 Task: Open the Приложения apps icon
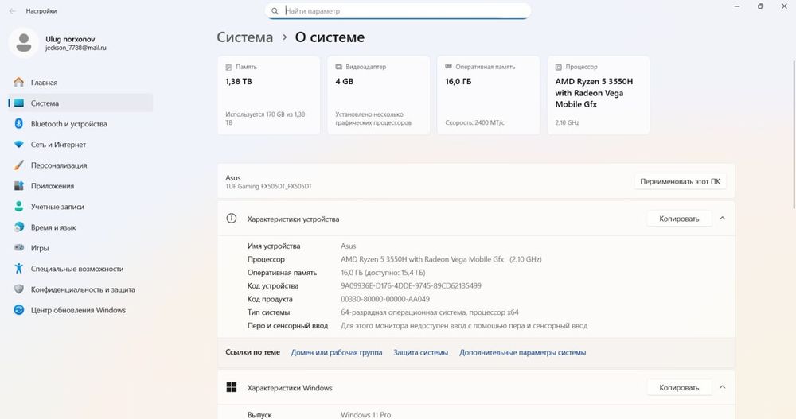[19, 186]
